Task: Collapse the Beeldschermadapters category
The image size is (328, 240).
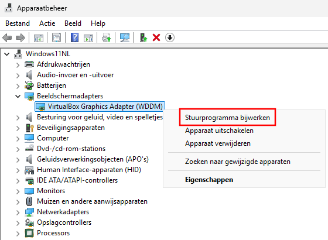Action: pos(18,97)
